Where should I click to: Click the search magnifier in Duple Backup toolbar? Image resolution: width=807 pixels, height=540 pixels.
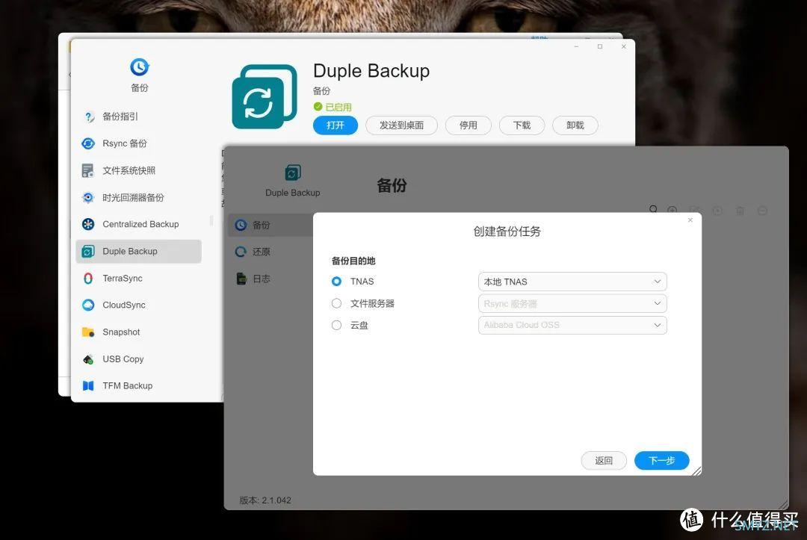(x=653, y=210)
